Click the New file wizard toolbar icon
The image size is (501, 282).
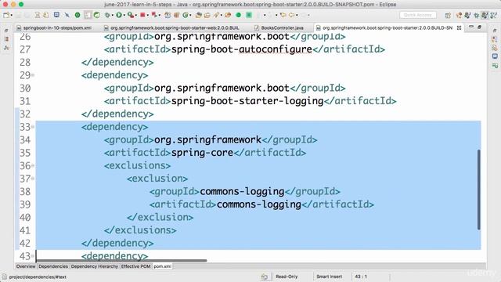coord(6,15)
